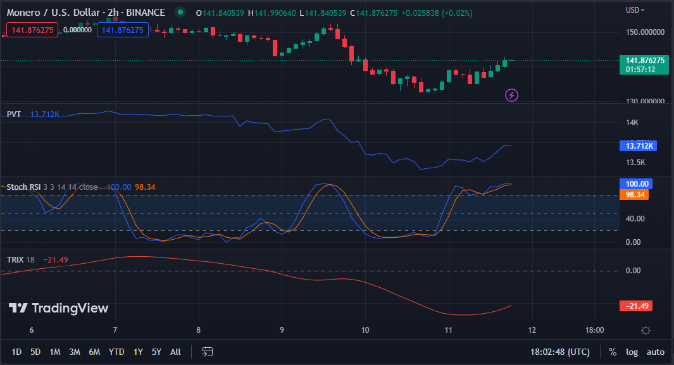Click the PVT value label 13.712K on axis
The width and height of the screenshot is (674, 365).
[x=638, y=146]
